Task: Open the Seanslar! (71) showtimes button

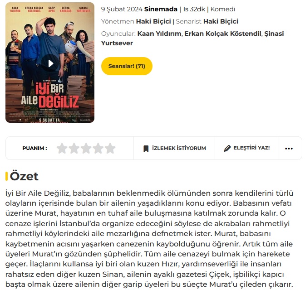Action: [127, 66]
